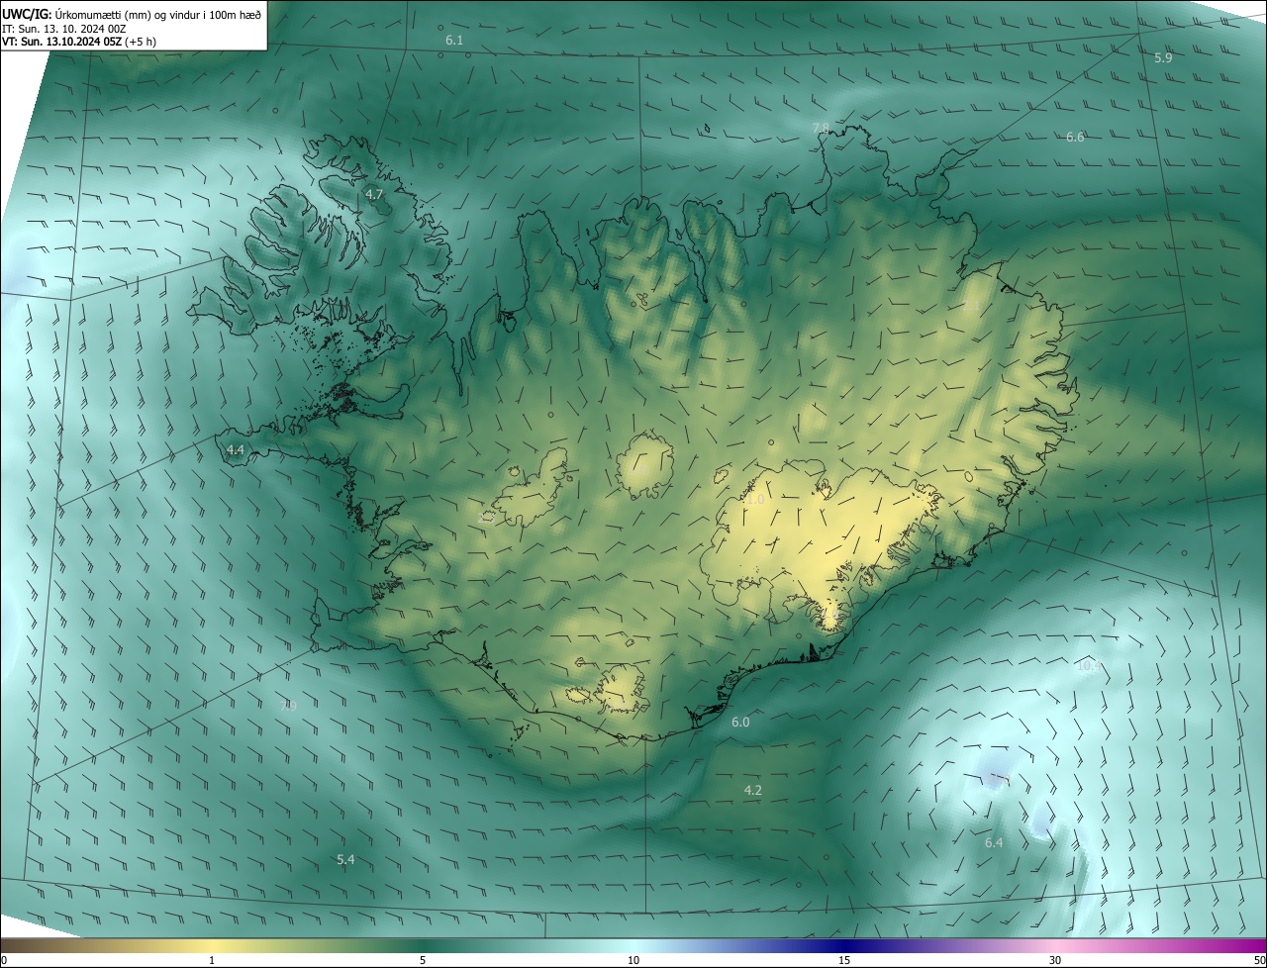
Task: Click the 6.1 value label on the map
Action: click(x=454, y=41)
